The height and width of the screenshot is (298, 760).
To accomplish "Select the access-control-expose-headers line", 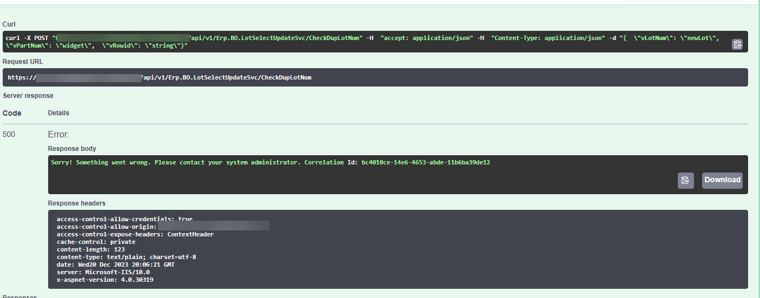I will (135, 234).
